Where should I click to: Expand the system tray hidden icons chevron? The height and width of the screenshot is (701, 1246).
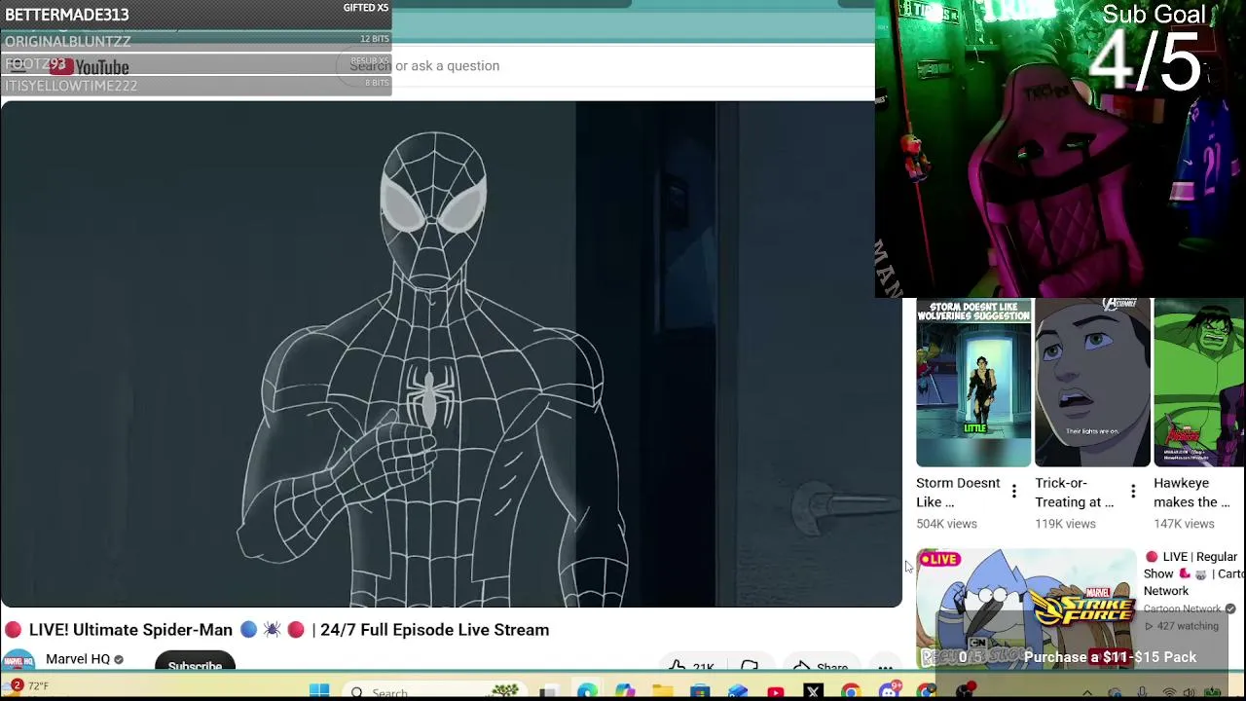tap(1087, 692)
